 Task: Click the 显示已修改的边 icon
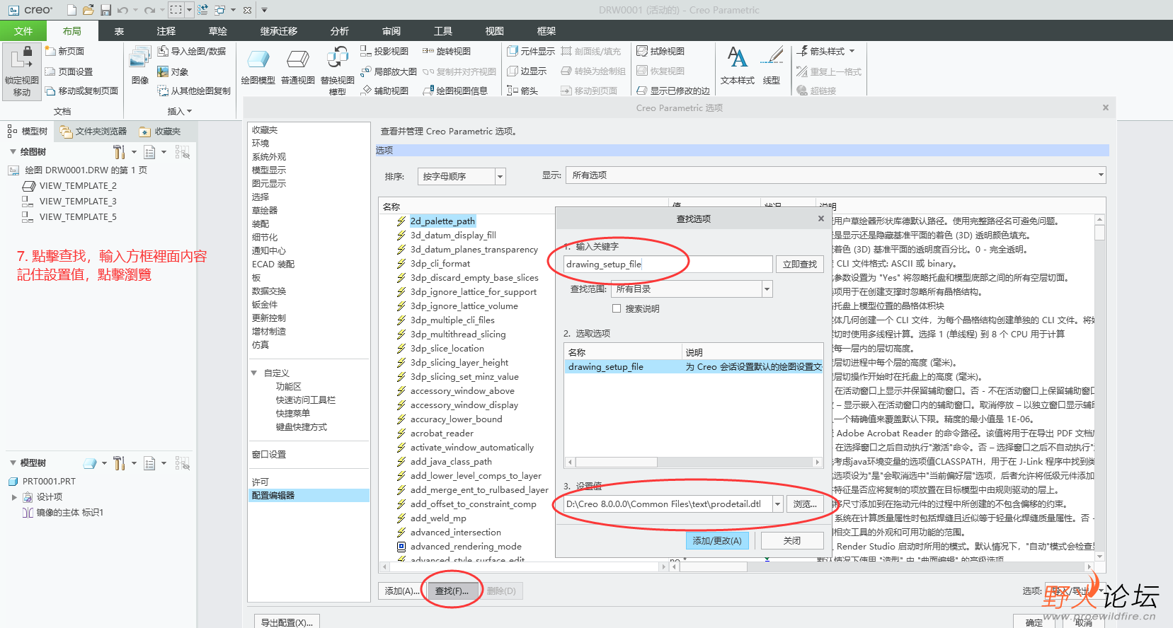[642, 91]
